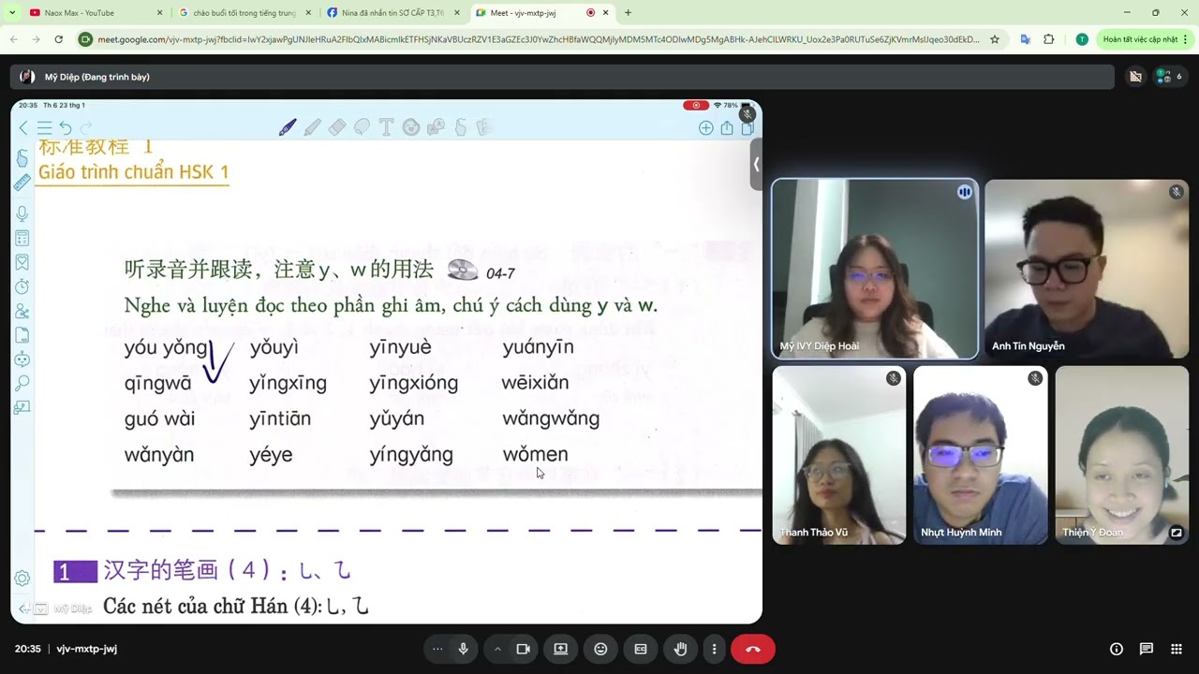
Task: Click meeting code vjv-mxtp-jwj text
Action: click(x=86, y=649)
